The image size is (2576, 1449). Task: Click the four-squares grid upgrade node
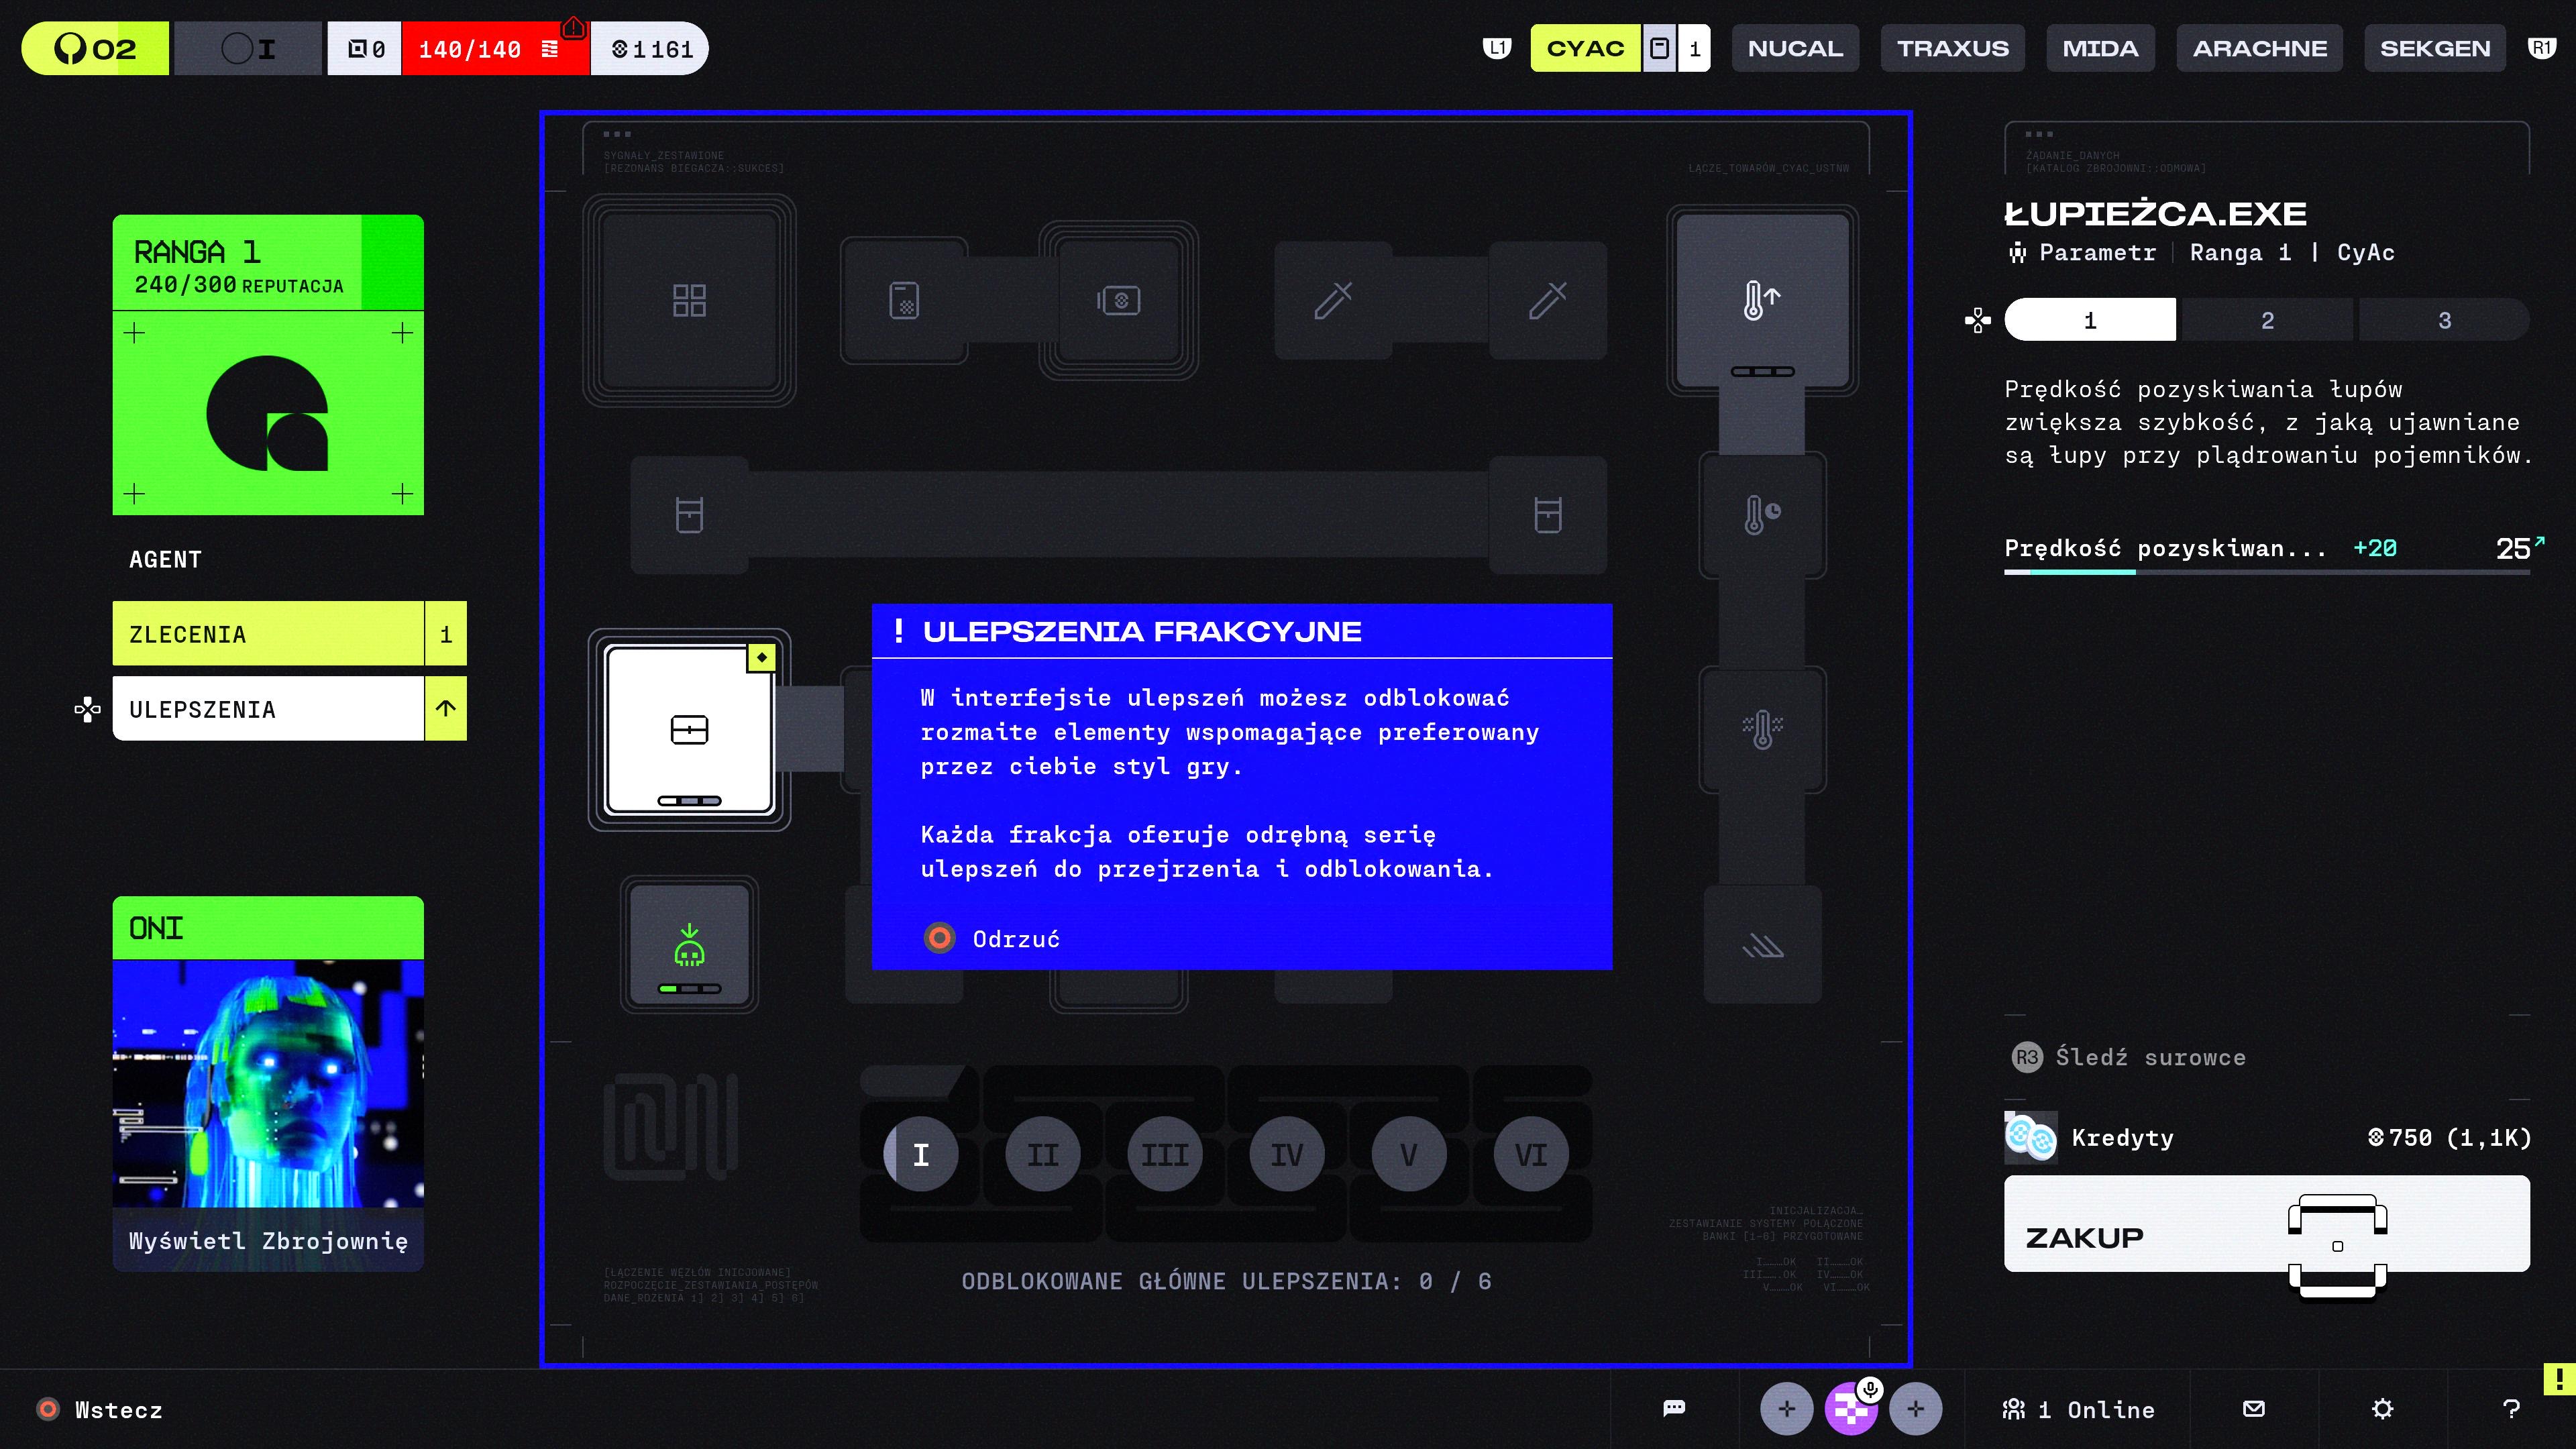pos(689,300)
